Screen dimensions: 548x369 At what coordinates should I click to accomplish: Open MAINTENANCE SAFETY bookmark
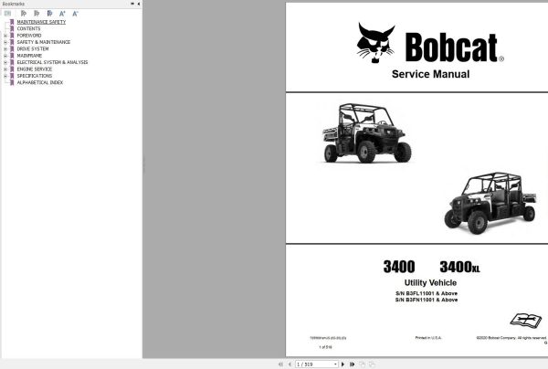click(41, 22)
